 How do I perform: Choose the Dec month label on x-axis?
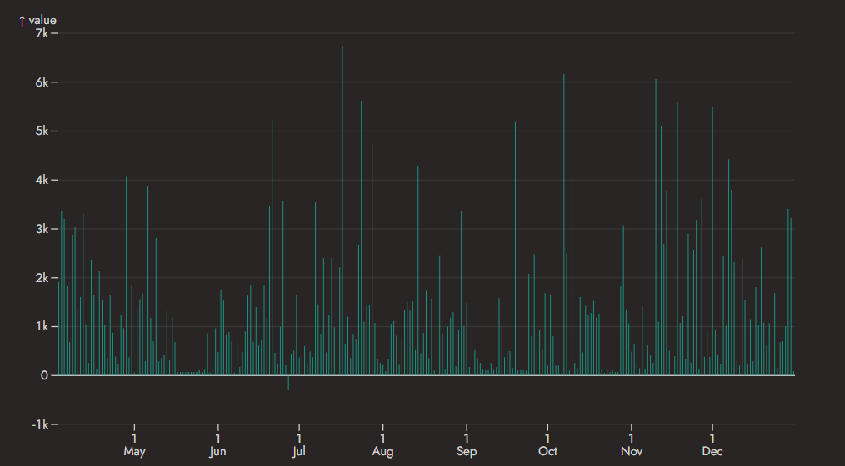click(x=712, y=452)
